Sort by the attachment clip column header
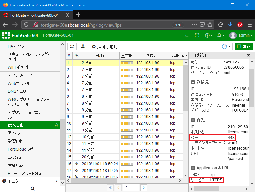The image size is (255, 192). click(x=77, y=56)
